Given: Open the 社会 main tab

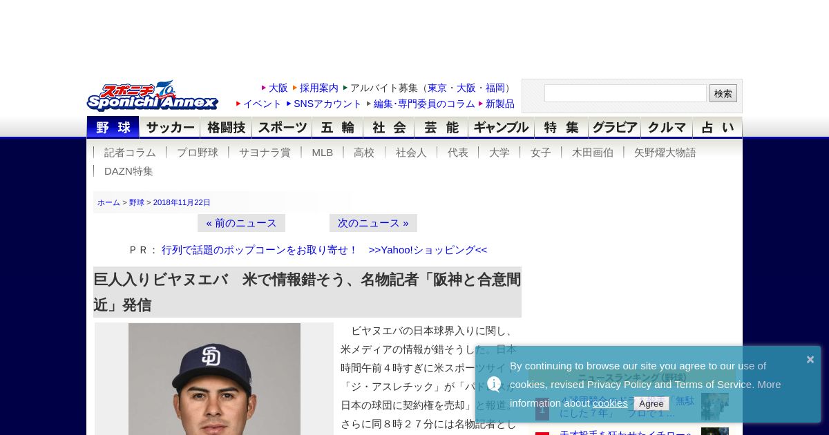Looking at the screenshot, I should [x=388, y=127].
